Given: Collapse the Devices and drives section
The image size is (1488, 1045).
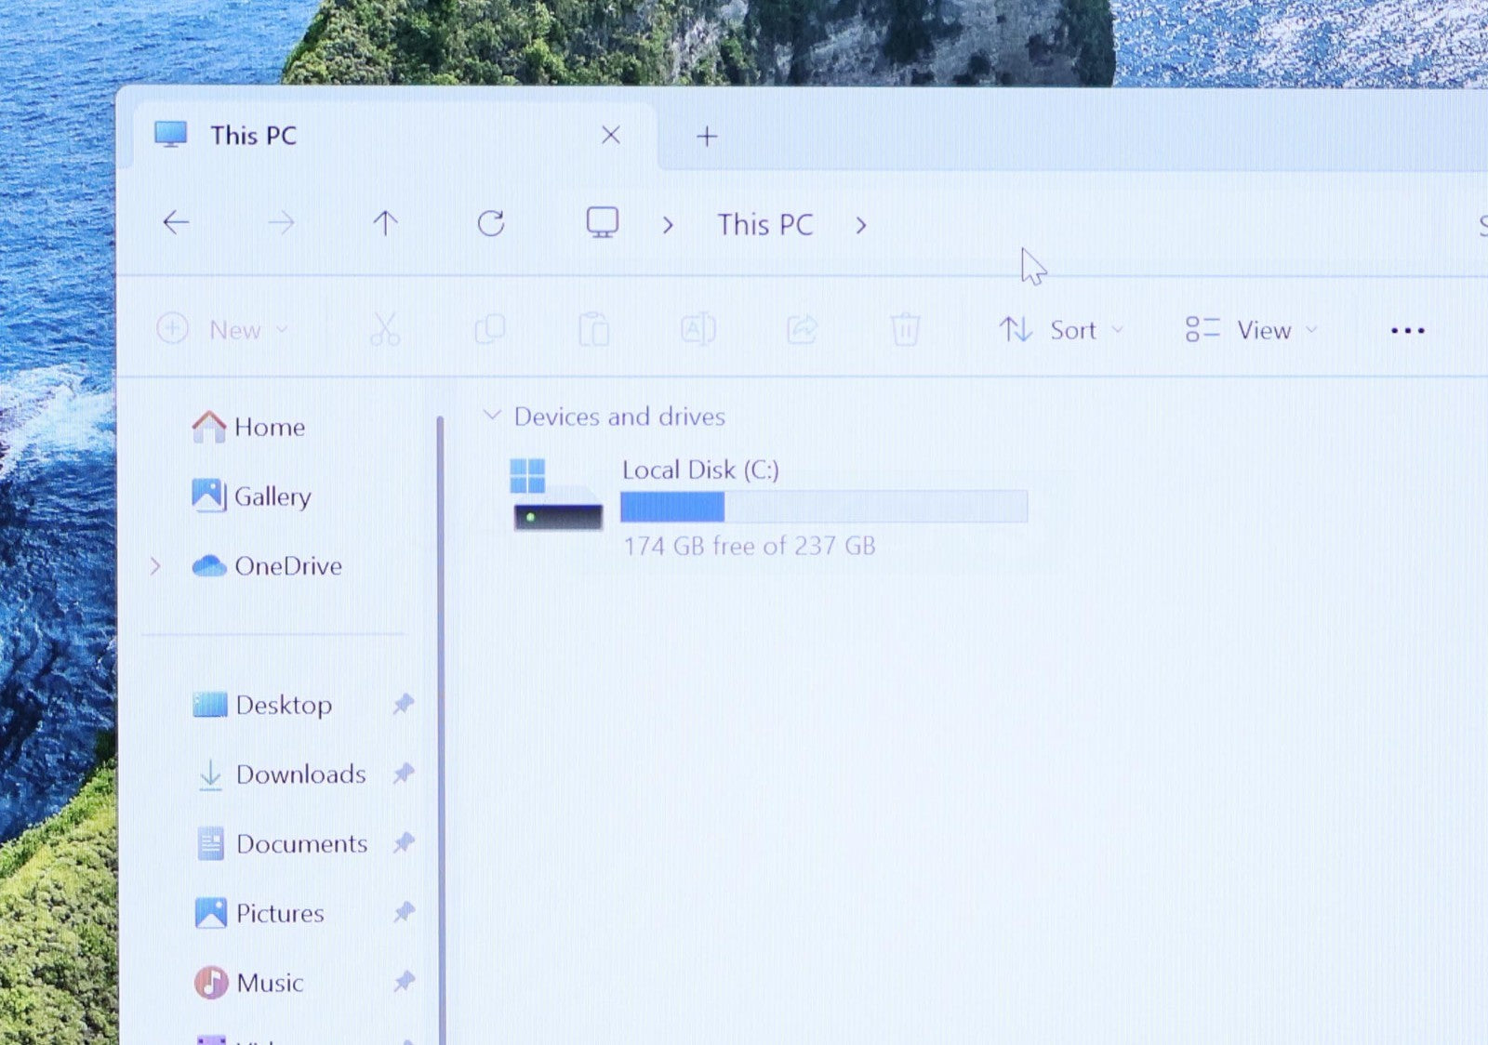Looking at the screenshot, I should (492, 416).
